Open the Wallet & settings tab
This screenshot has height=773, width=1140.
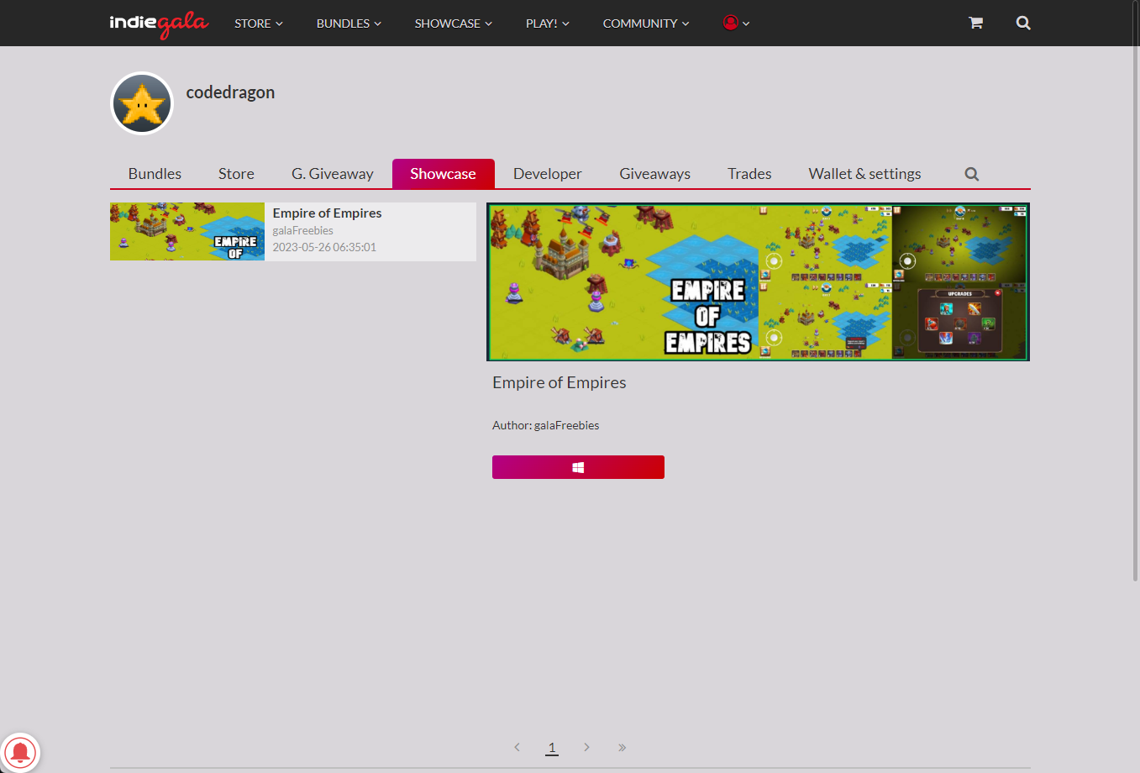point(865,174)
